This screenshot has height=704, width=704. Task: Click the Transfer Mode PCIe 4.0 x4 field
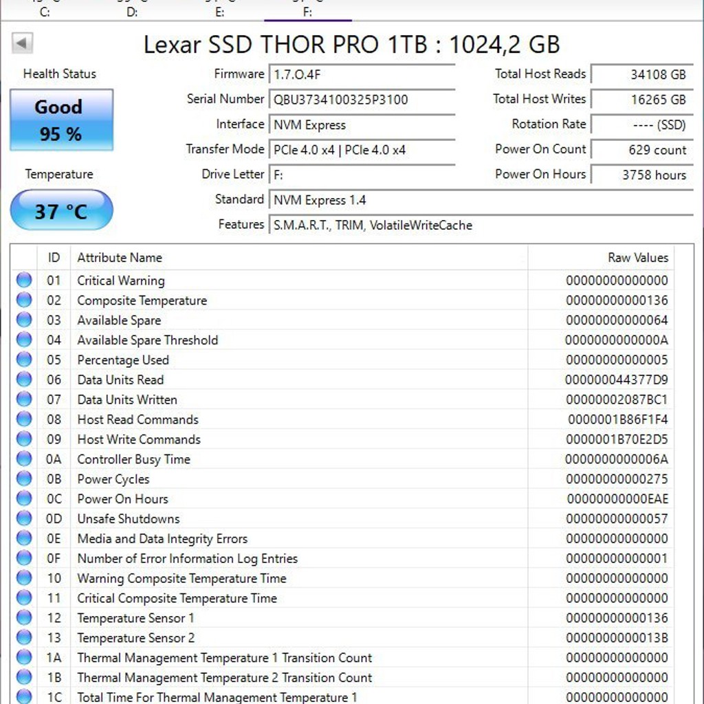pos(362,149)
